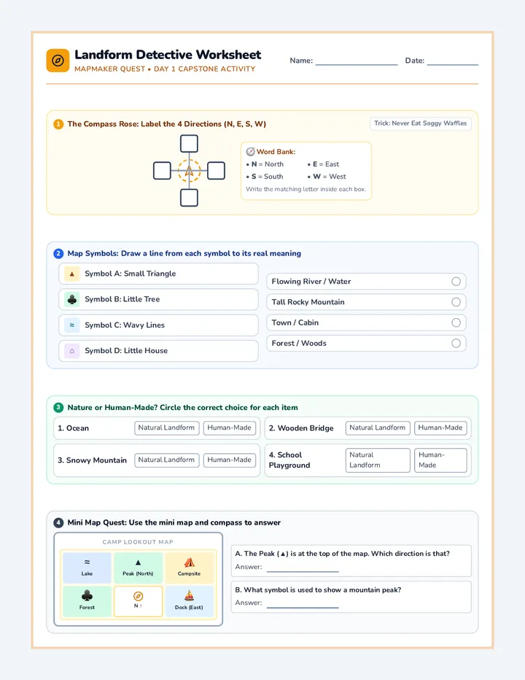Click the Symbol D house icon
The width and height of the screenshot is (525, 680).
72,351
